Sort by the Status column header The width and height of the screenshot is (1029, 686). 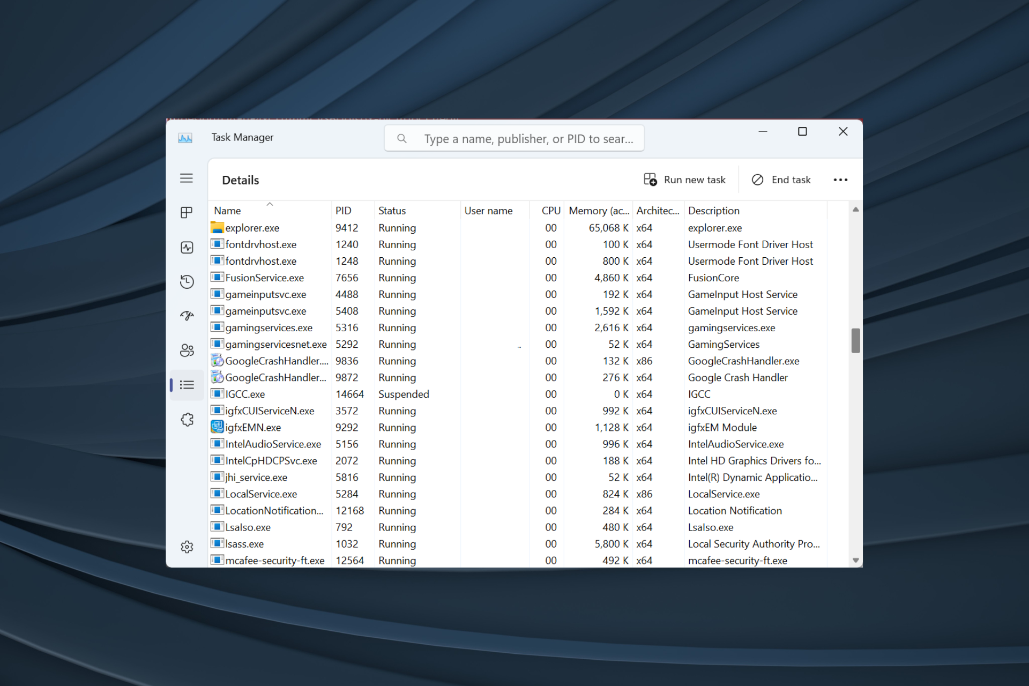coord(417,211)
